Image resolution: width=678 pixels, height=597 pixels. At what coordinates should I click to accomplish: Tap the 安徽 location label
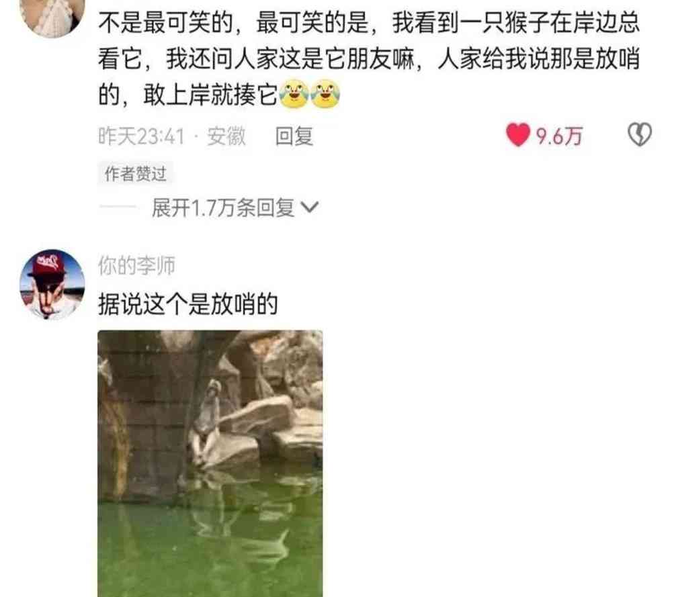[x=226, y=136]
